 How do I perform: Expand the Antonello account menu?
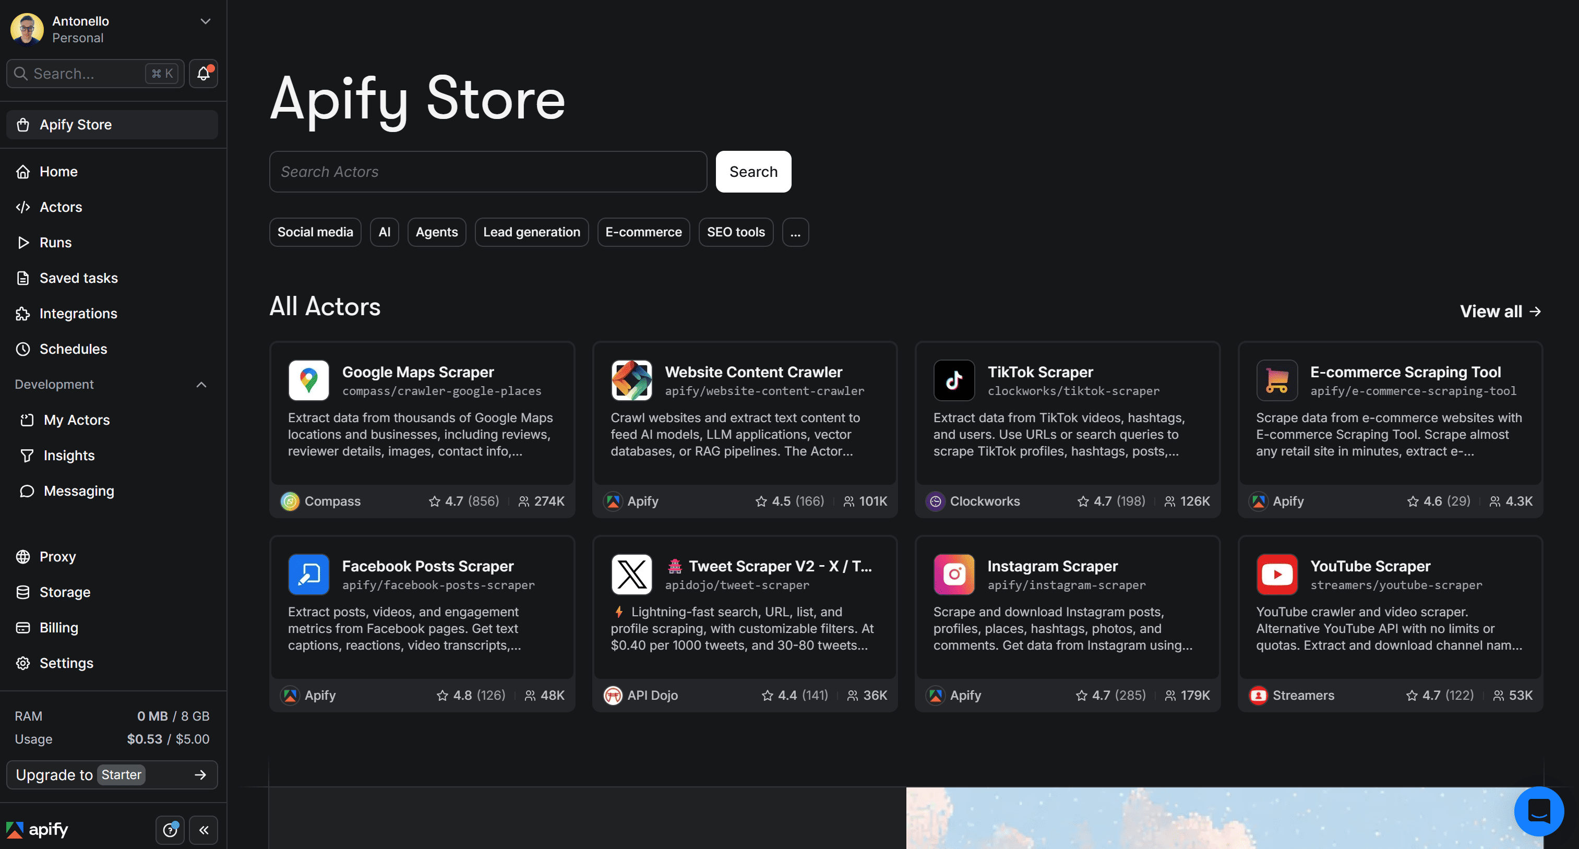[x=205, y=21]
